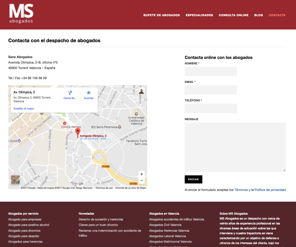Zoom in the map with plus button
The width and height of the screenshot is (296, 247).
click(141, 174)
